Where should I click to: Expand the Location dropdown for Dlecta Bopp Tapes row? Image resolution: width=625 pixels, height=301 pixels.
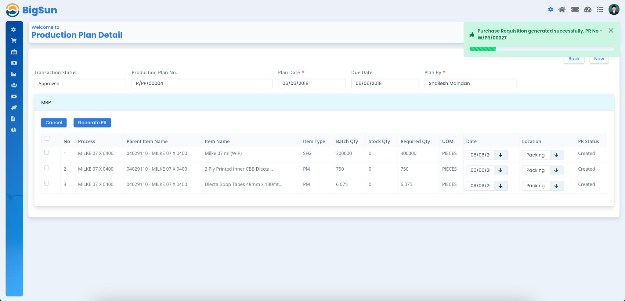coord(556,186)
